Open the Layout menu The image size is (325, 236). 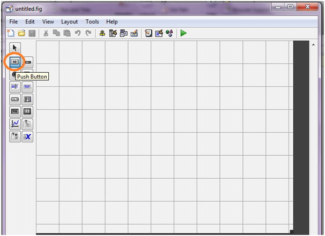[x=69, y=21]
